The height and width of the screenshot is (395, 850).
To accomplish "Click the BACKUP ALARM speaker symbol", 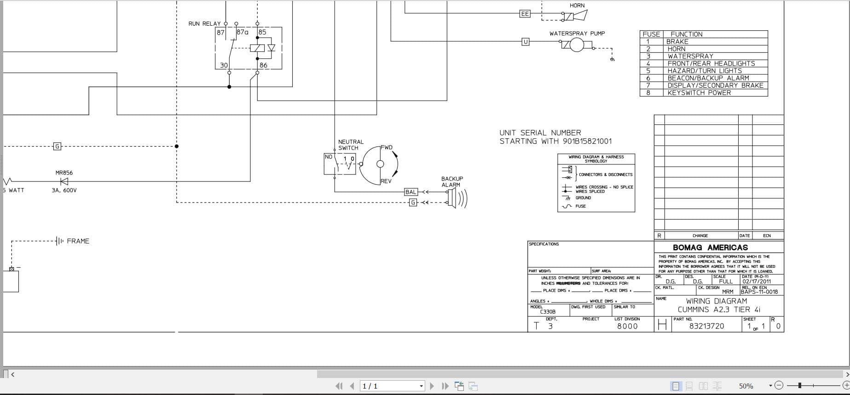I will pos(457,198).
